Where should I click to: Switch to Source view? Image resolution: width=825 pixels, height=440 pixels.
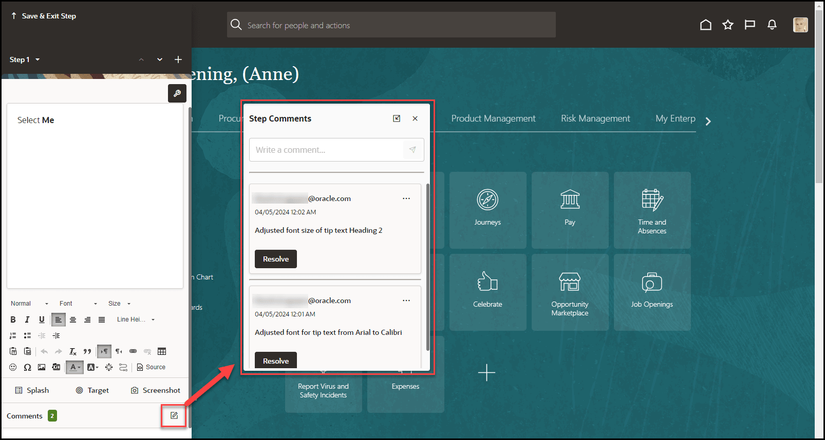tap(151, 367)
